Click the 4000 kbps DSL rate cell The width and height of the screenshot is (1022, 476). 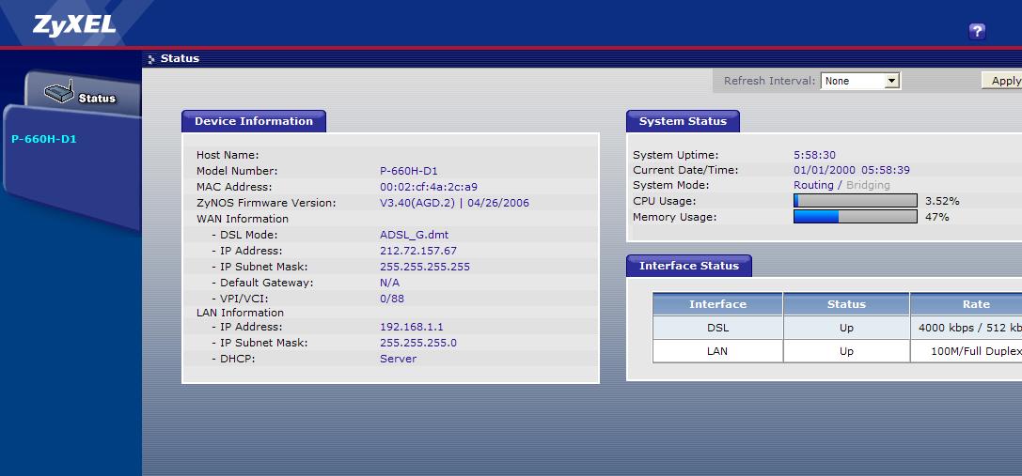[967, 328]
